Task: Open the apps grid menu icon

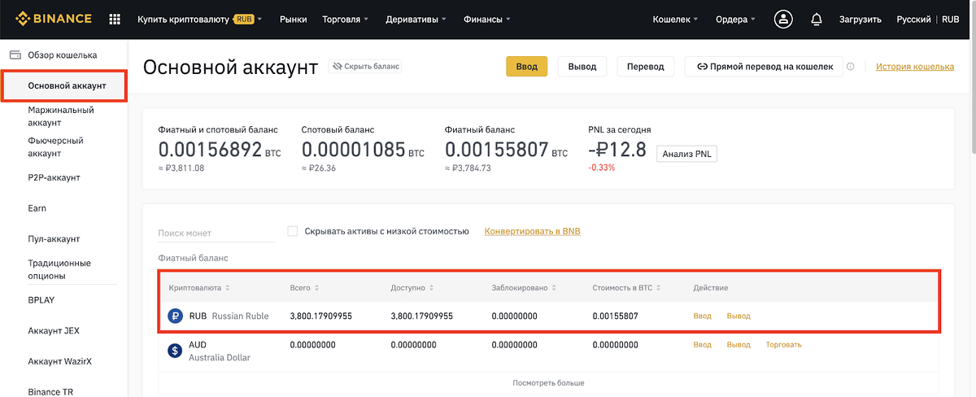Action: pyautogui.click(x=115, y=19)
